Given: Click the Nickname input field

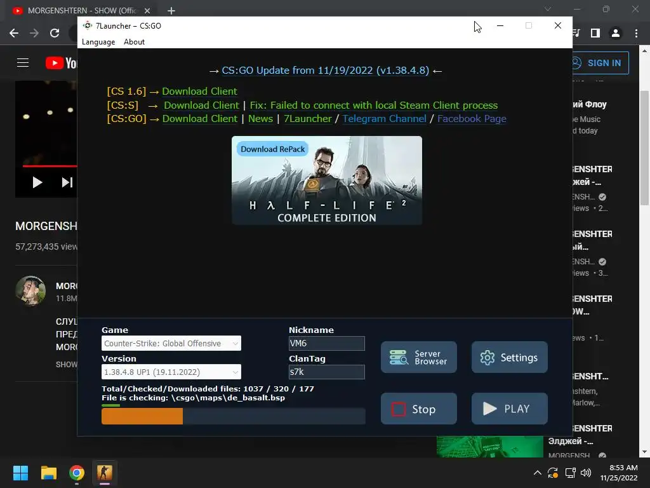Looking at the screenshot, I should (x=327, y=343).
